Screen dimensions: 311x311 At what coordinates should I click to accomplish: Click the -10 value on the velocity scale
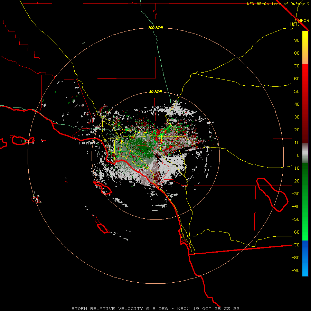pos(295,168)
